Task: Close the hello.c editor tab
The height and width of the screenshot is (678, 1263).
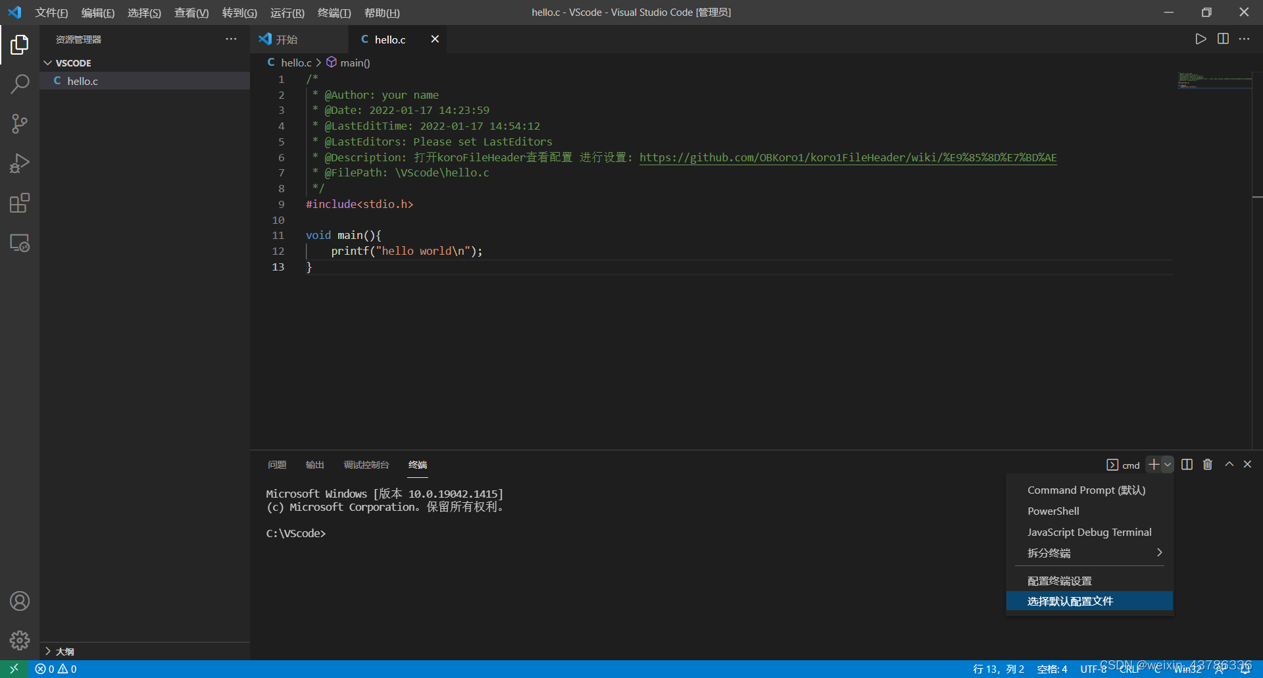Action: tap(435, 39)
